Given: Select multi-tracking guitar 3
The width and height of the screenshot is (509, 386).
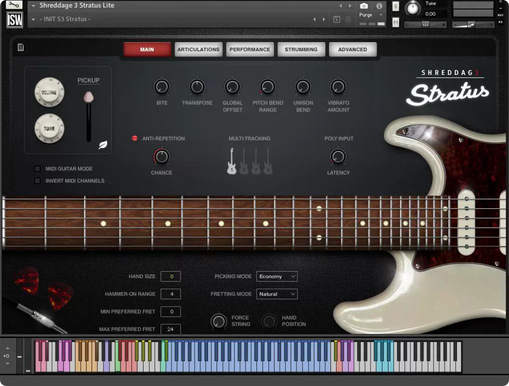Looking at the screenshot, I should pyautogui.click(x=256, y=161).
